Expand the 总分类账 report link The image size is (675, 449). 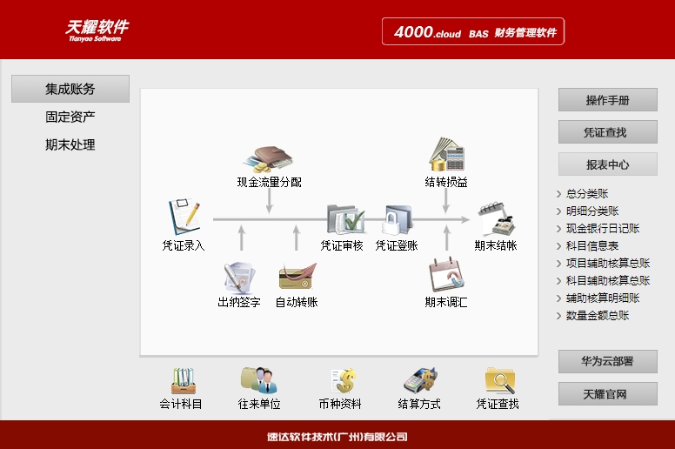[587, 194]
